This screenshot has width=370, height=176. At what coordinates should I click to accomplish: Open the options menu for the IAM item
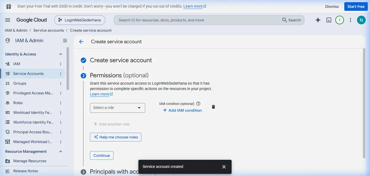tap(61, 64)
